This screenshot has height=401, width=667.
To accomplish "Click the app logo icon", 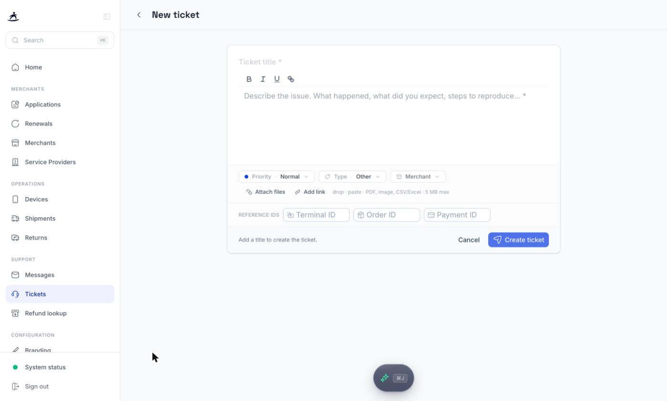I will coord(13,17).
